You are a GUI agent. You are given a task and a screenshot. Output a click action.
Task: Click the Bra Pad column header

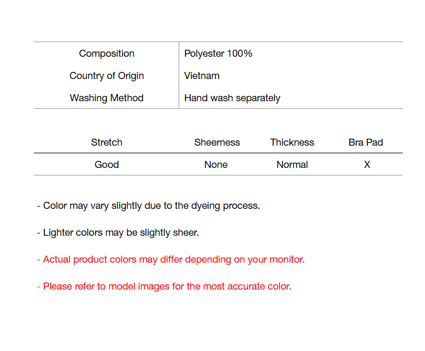tap(366, 142)
